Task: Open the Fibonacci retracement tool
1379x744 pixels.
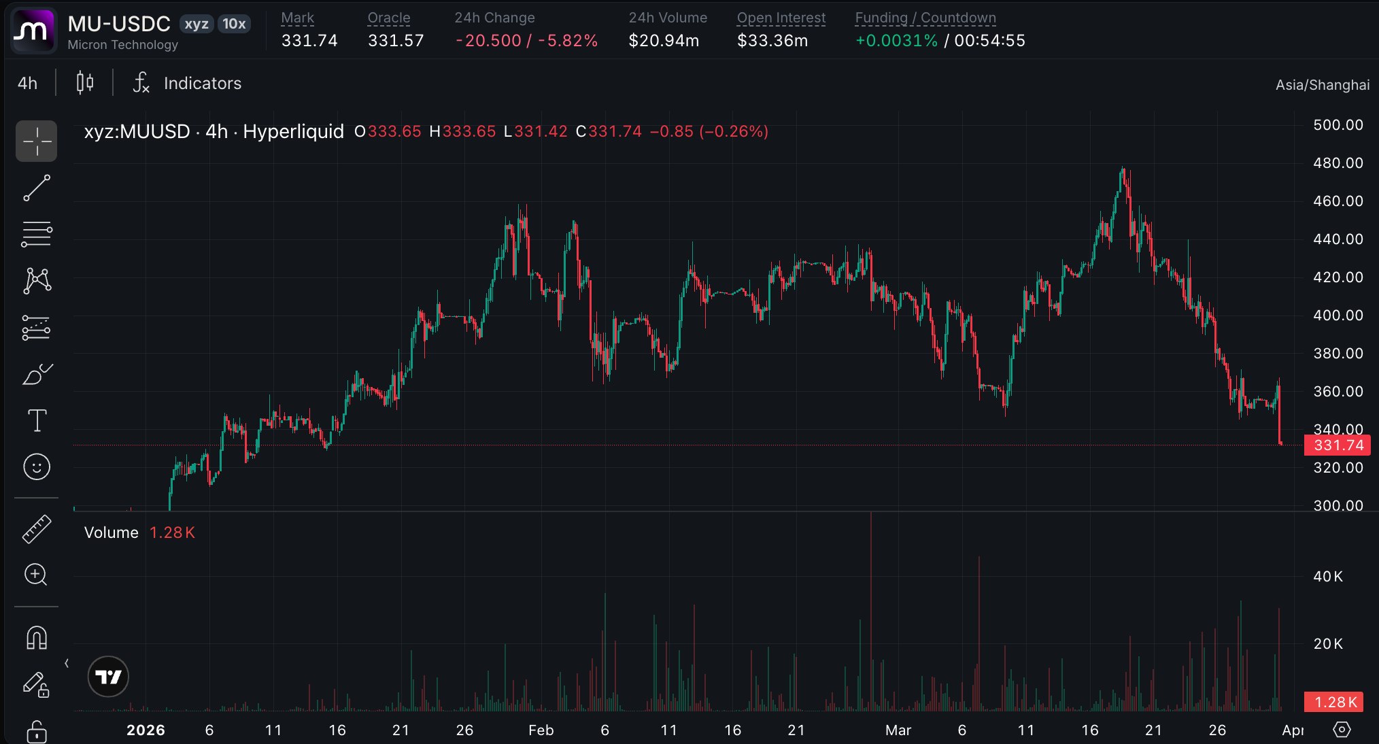Action: [x=37, y=235]
